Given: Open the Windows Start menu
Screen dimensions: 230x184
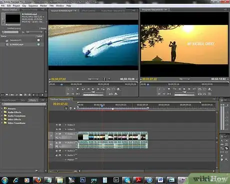Looking at the screenshot, I should pyautogui.click(x=4, y=180).
